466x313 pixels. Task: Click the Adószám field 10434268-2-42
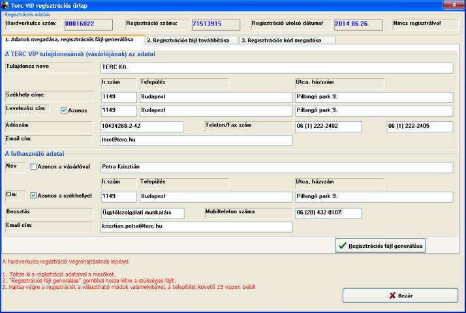click(142, 127)
